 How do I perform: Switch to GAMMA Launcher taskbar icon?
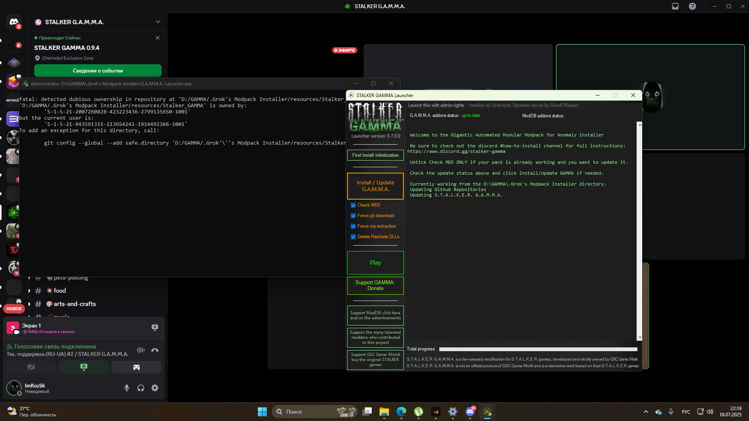coord(487,412)
